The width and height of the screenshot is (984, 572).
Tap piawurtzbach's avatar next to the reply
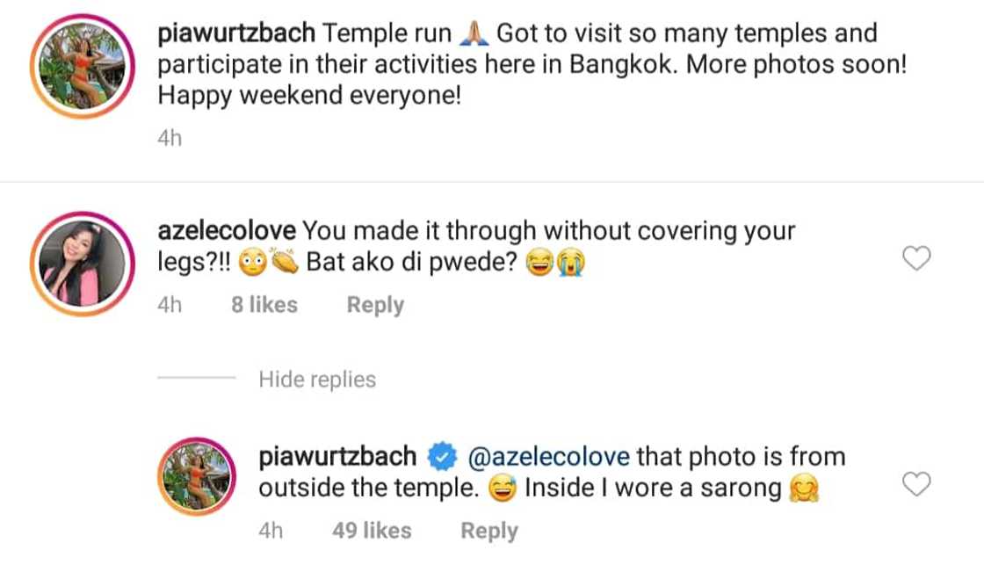tap(197, 485)
